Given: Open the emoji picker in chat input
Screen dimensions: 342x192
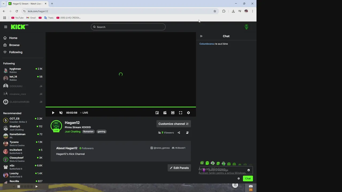Looking at the screenshot, I should click(x=248, y=170).
